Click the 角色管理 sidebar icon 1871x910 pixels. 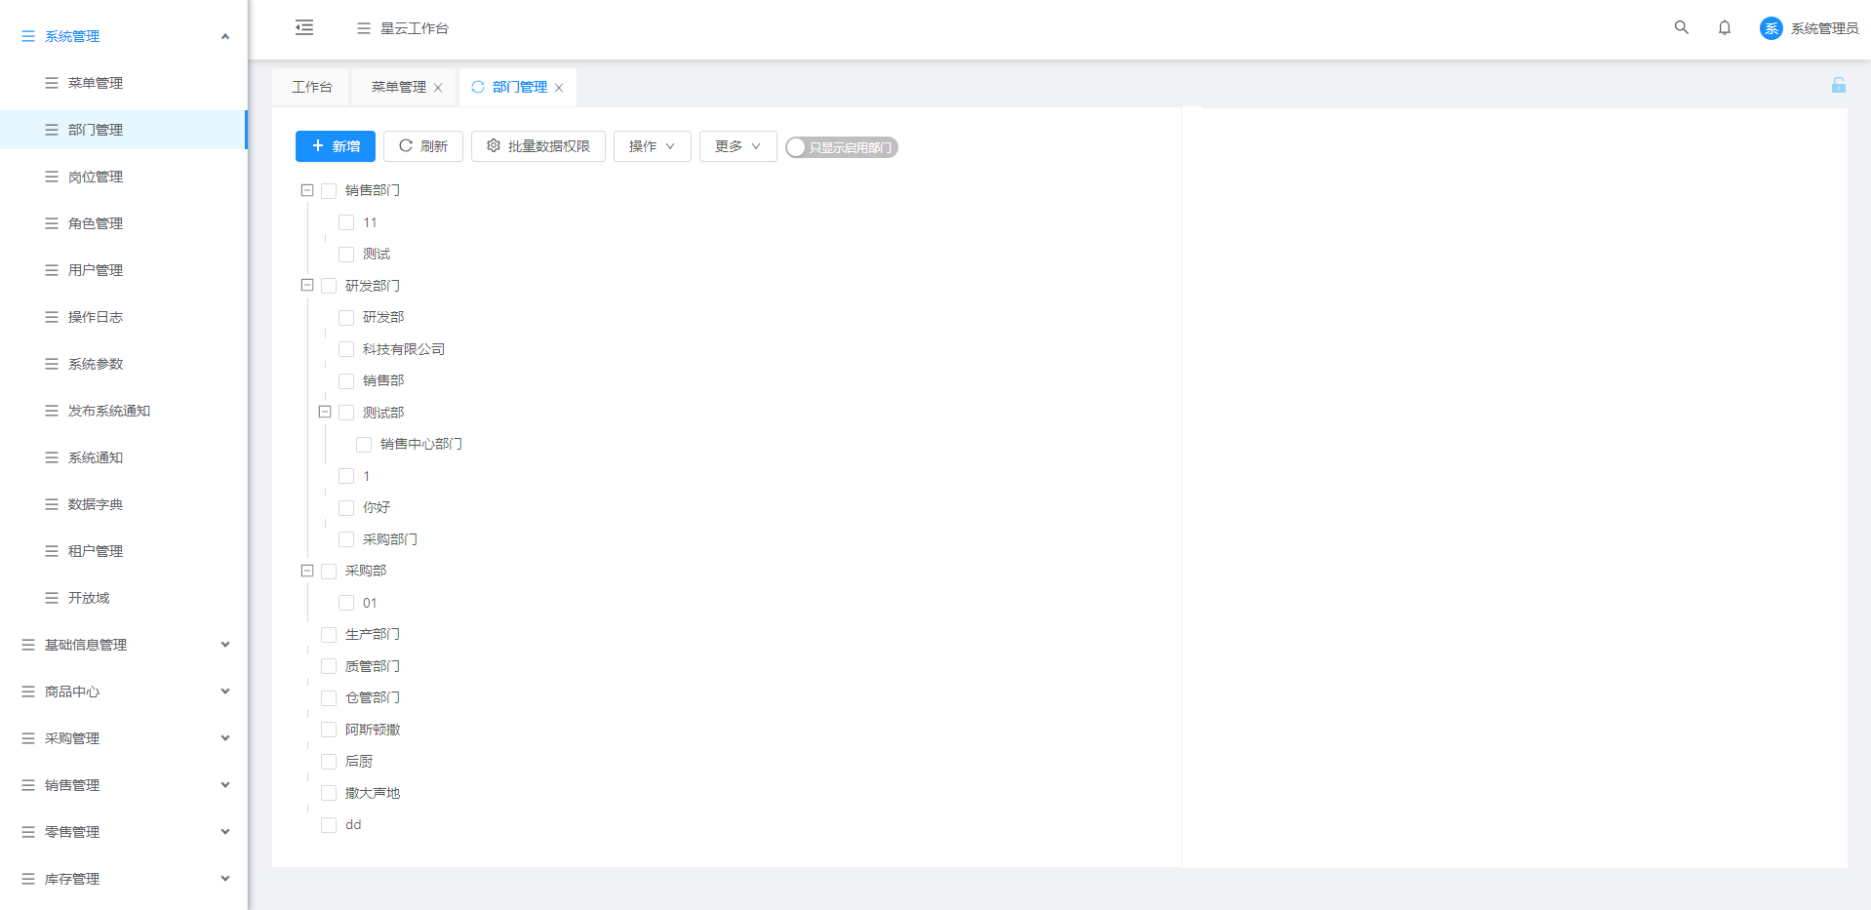pos(52,223)
